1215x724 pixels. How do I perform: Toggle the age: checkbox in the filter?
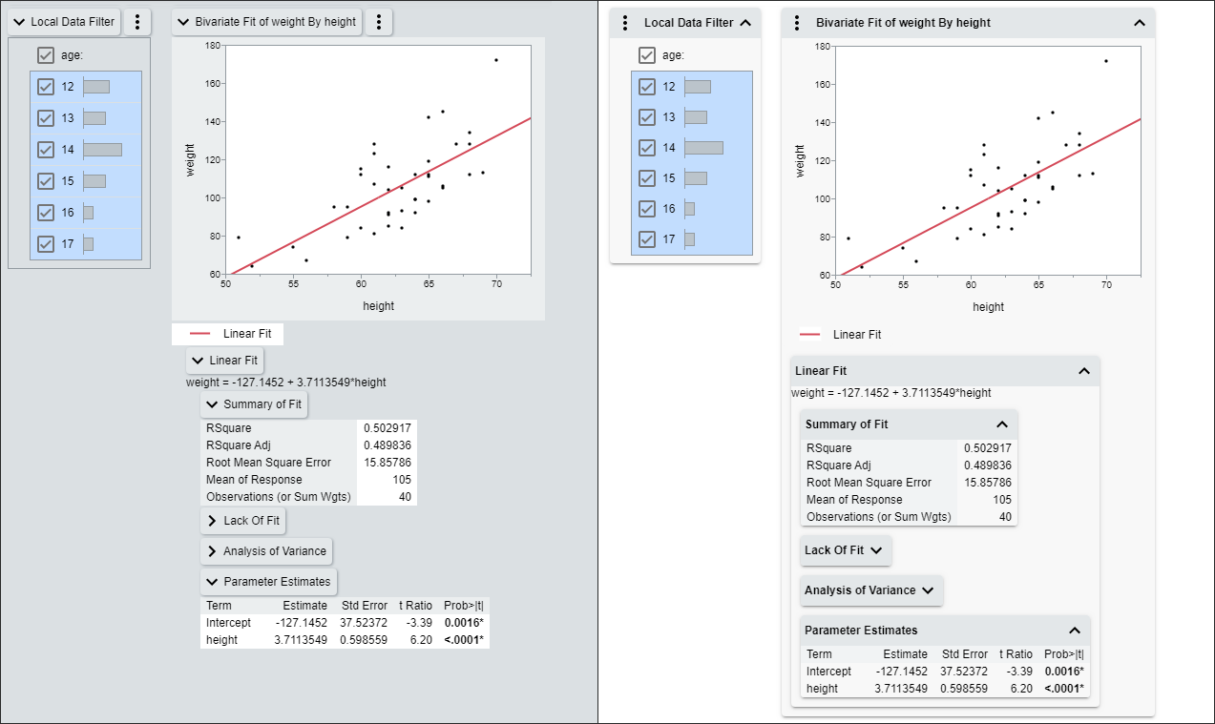pyautogui.click(x=45, y=54)
